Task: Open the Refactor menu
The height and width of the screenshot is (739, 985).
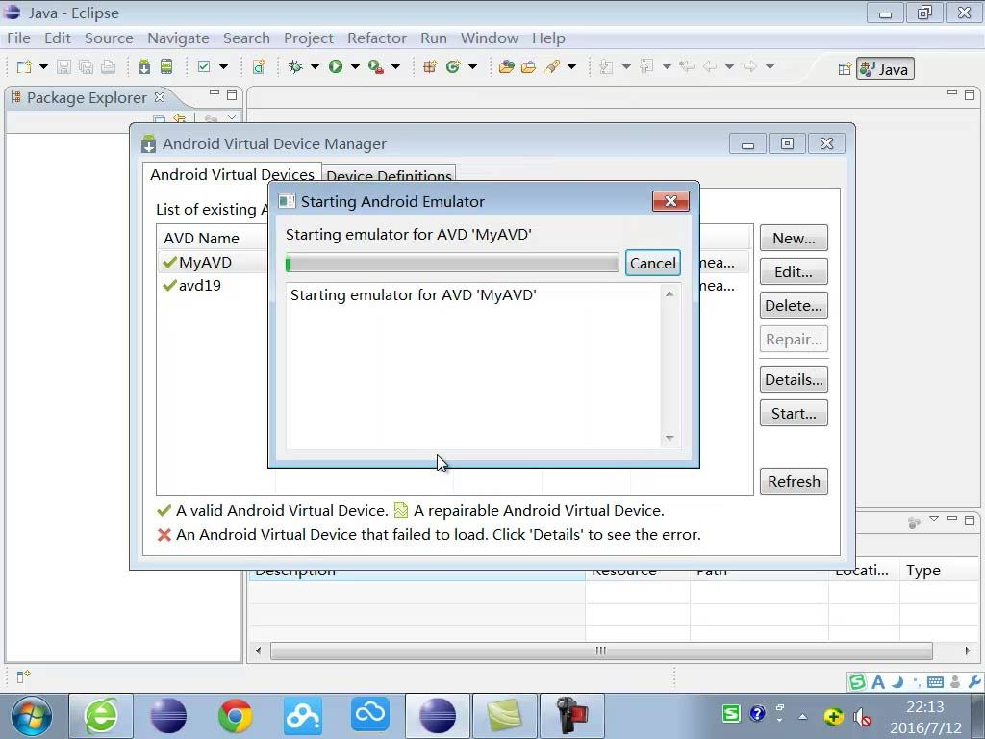Action: [x=377, y=38]
